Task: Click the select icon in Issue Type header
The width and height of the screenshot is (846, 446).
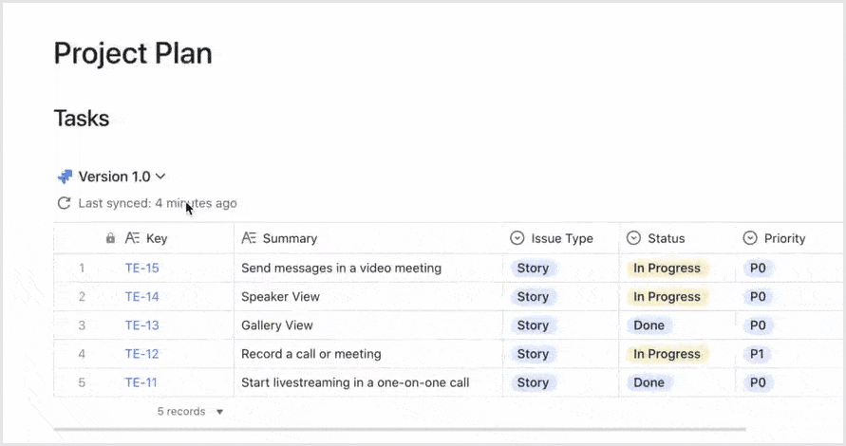Action: click(x=517, y=238)
